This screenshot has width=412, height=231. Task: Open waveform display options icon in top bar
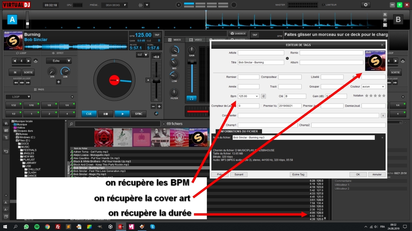pos(140,5)
